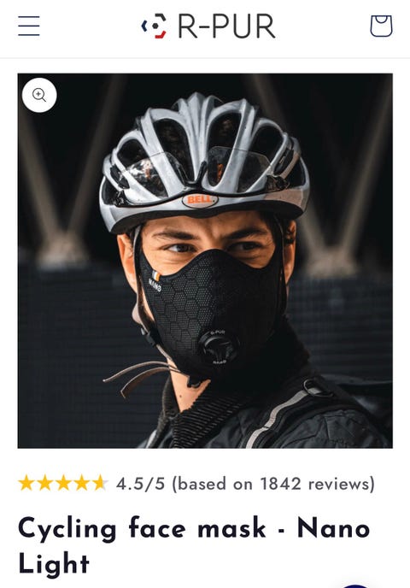
Task: Click the 4.5/5 rating score text
Action: pyautogui.click(x=141, y=484)
